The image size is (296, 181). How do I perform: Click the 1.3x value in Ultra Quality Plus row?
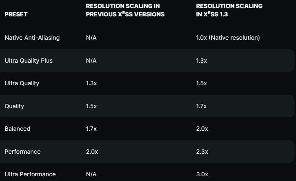201,60
